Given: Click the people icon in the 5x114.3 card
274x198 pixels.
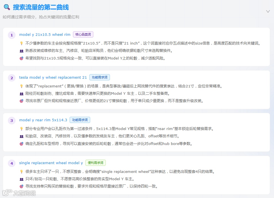Looking at the screenshot, I should (21, 136).
